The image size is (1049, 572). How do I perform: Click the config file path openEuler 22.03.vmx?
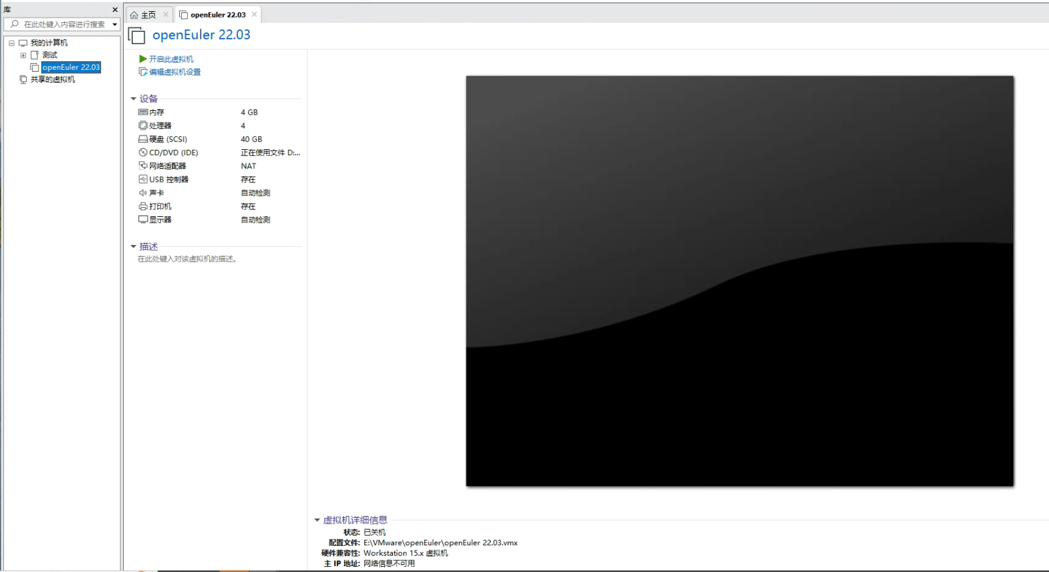[x=440, y=543]
